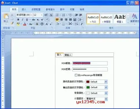Click the enclosed character icon
This screenshot has width=140, height=109.
click(x=42, y=24)
